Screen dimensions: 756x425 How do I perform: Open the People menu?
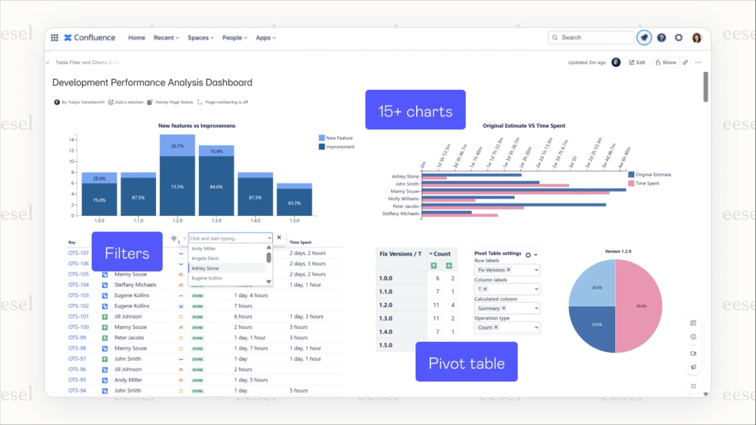(235, 38)
